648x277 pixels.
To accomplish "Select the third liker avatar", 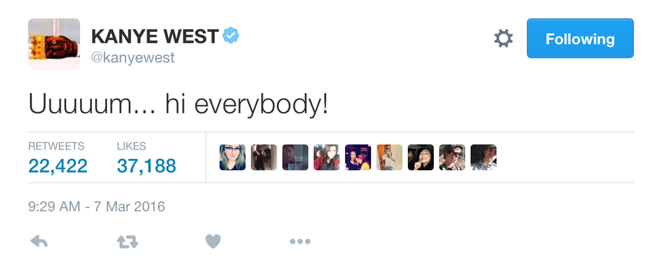I will pos(296,158).
